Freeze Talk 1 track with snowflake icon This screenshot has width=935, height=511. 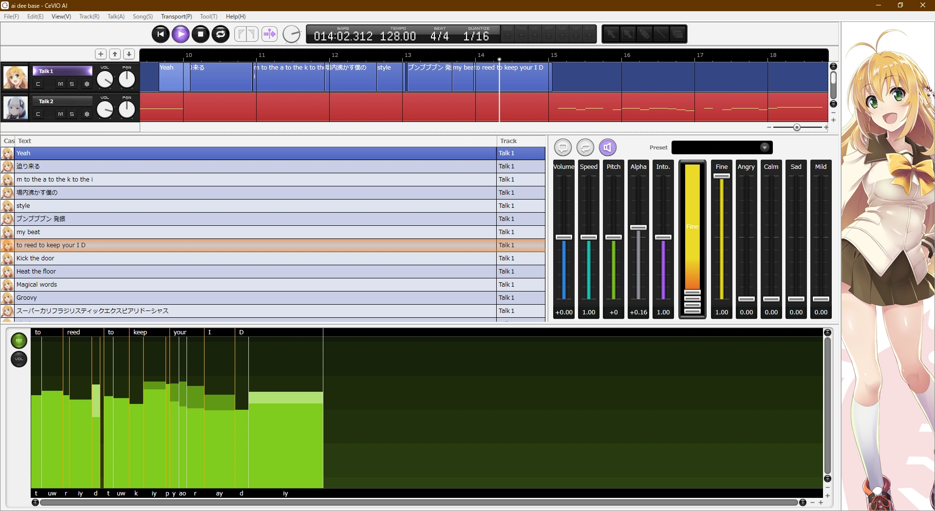pyautogui.click(x=87, y=84)
